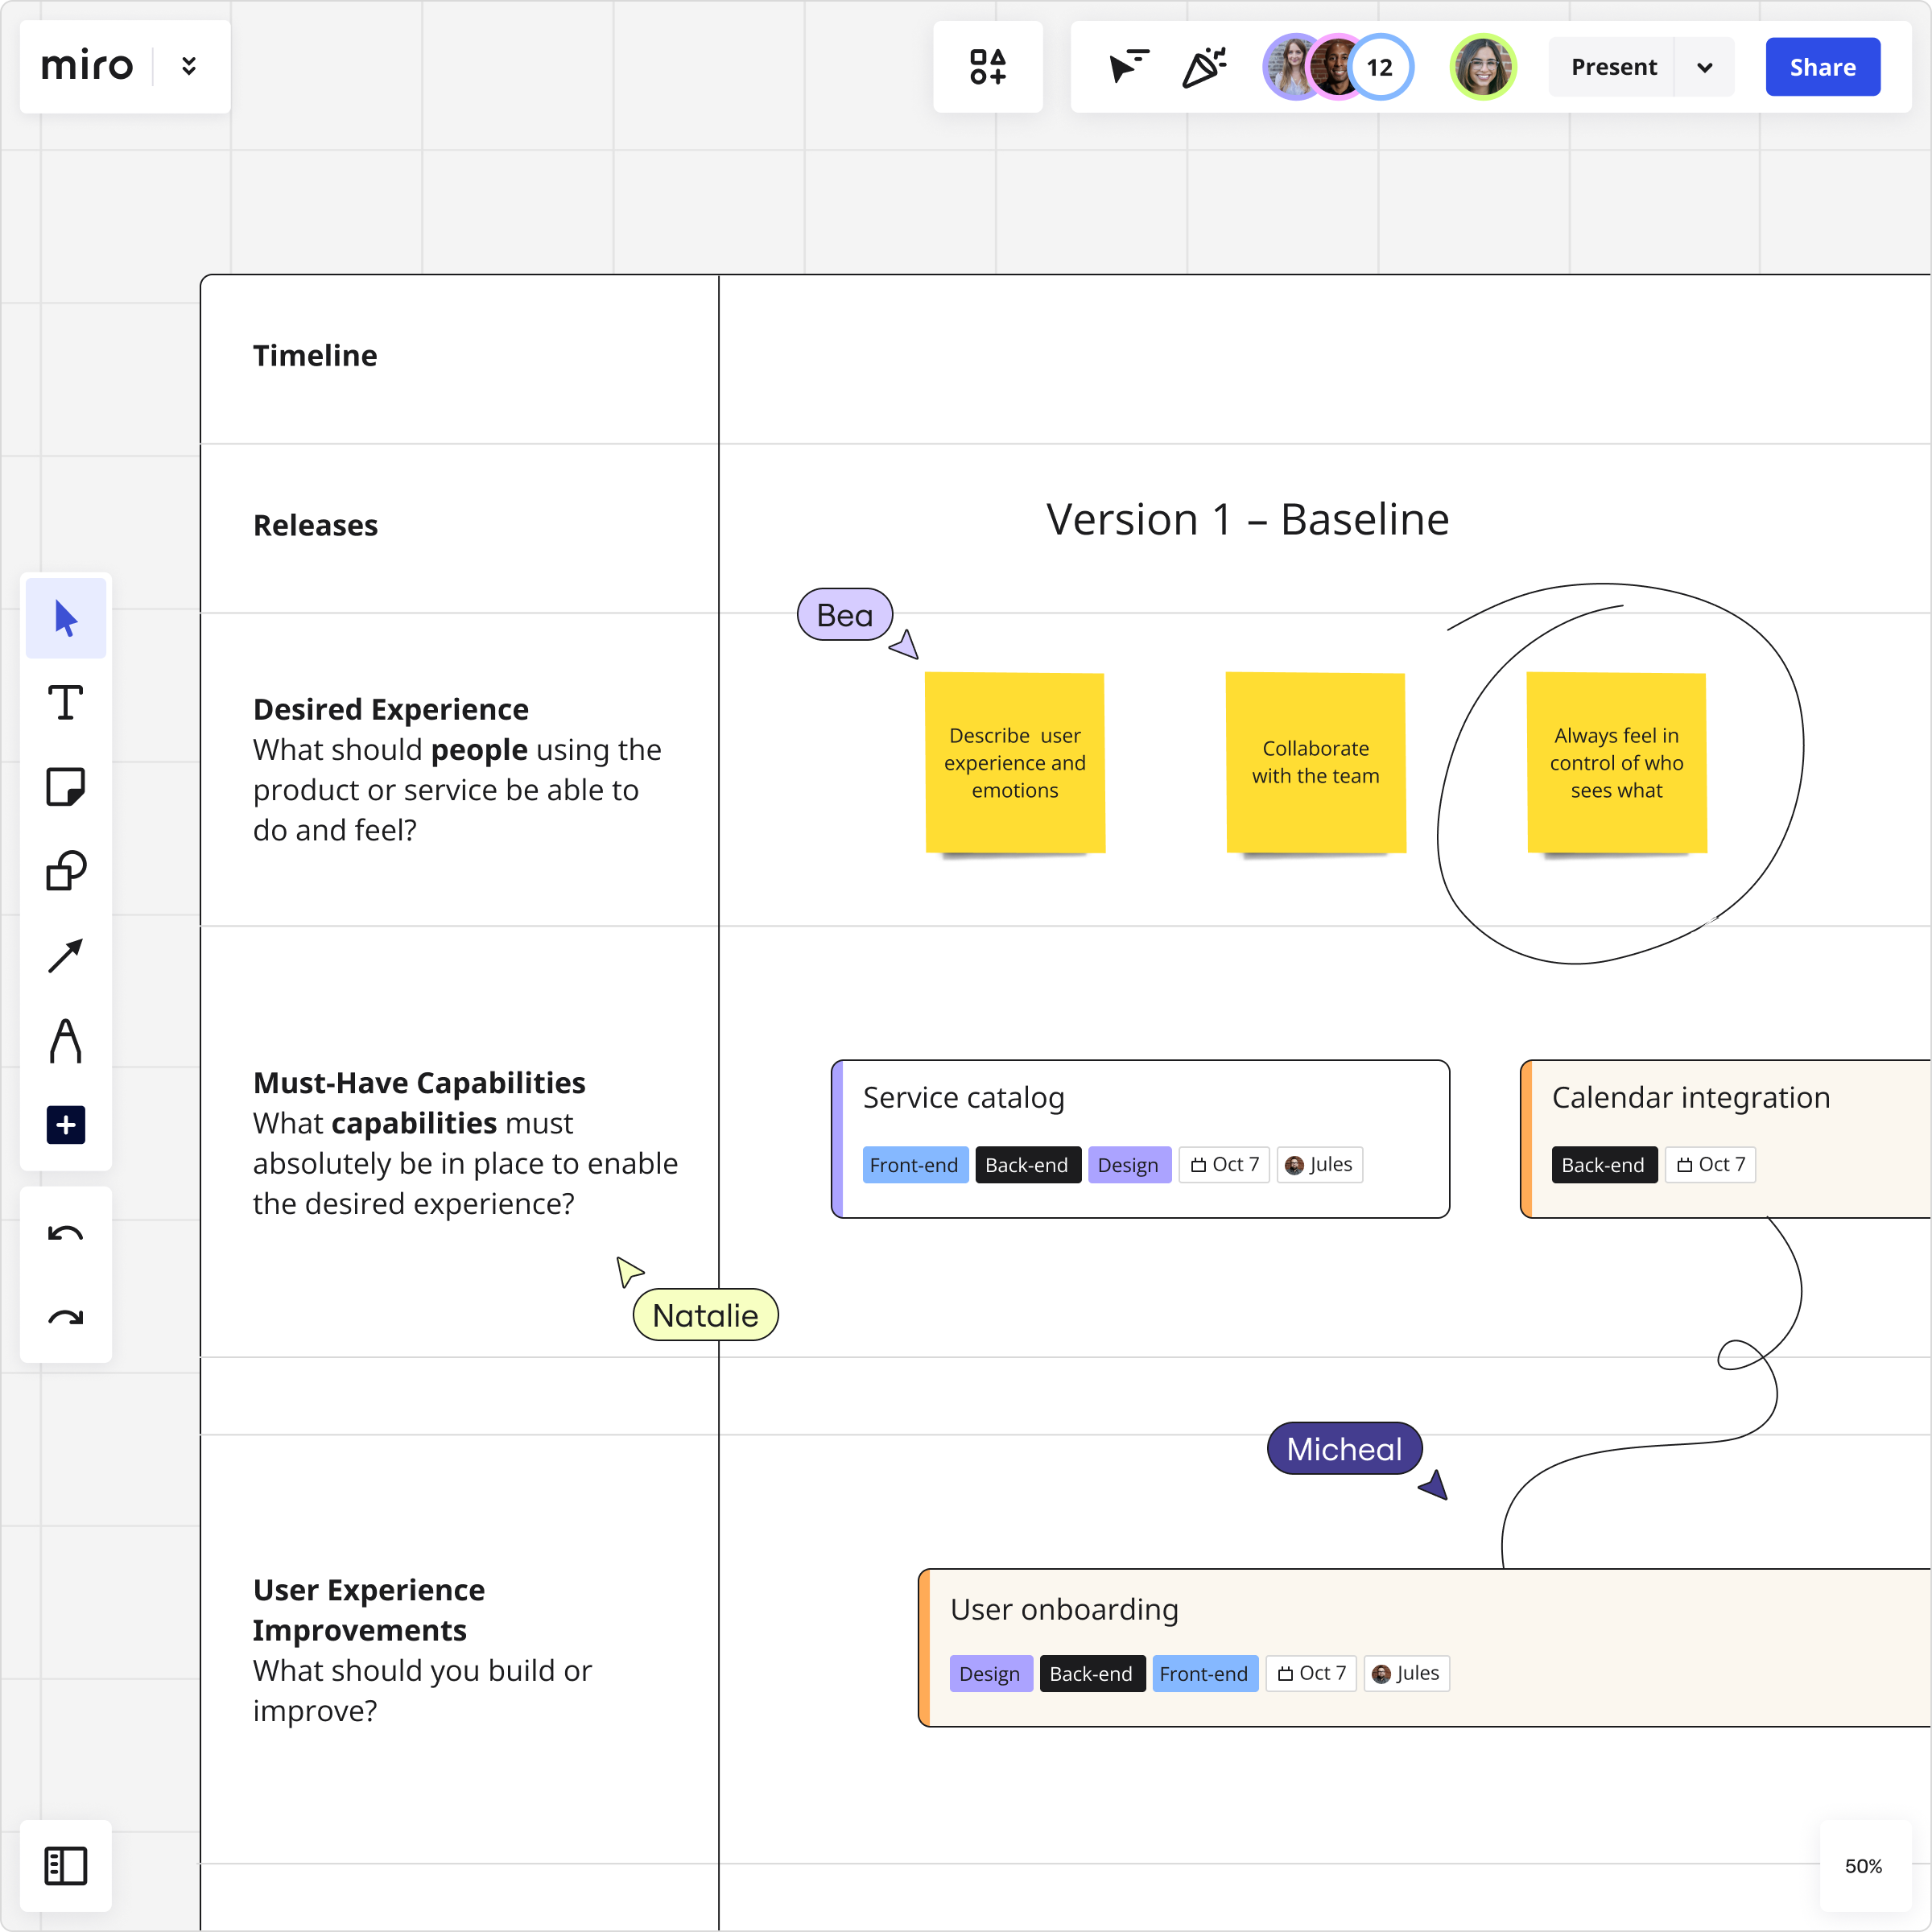The image size is (1932, 1932).
Task: Toggle the frames panel icon
Action: [66, 1866]
